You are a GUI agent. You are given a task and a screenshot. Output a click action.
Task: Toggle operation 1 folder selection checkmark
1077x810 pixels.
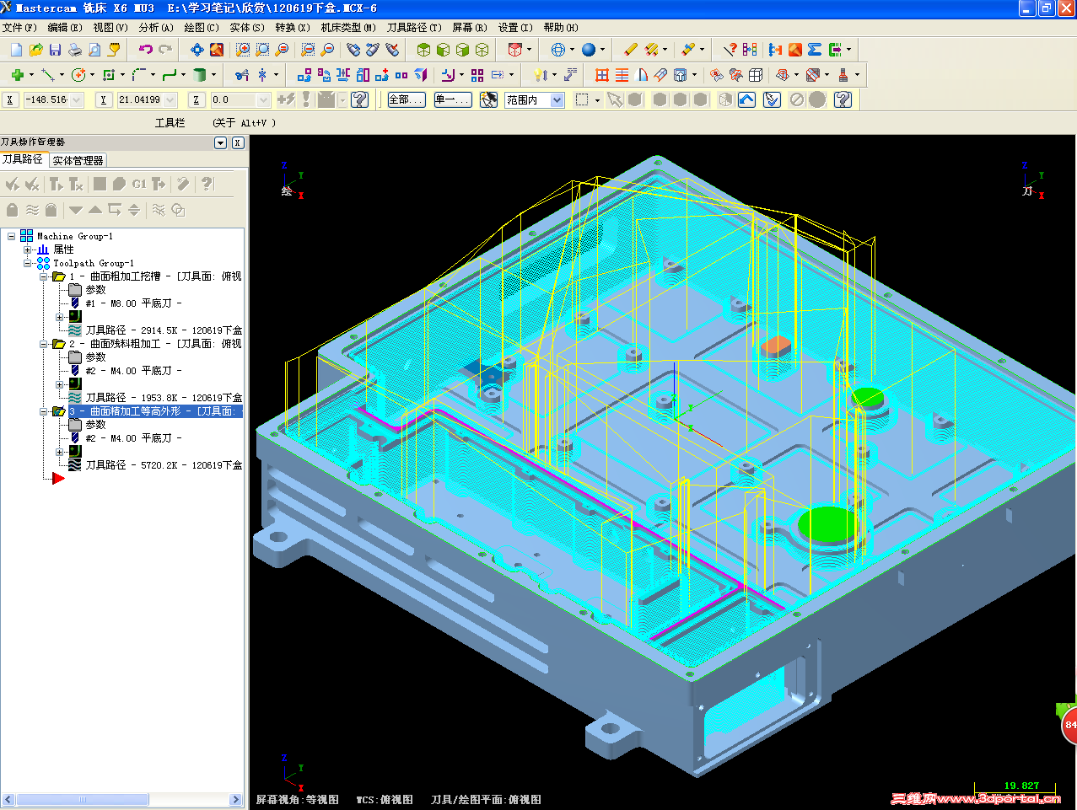(x=59, y=276)
